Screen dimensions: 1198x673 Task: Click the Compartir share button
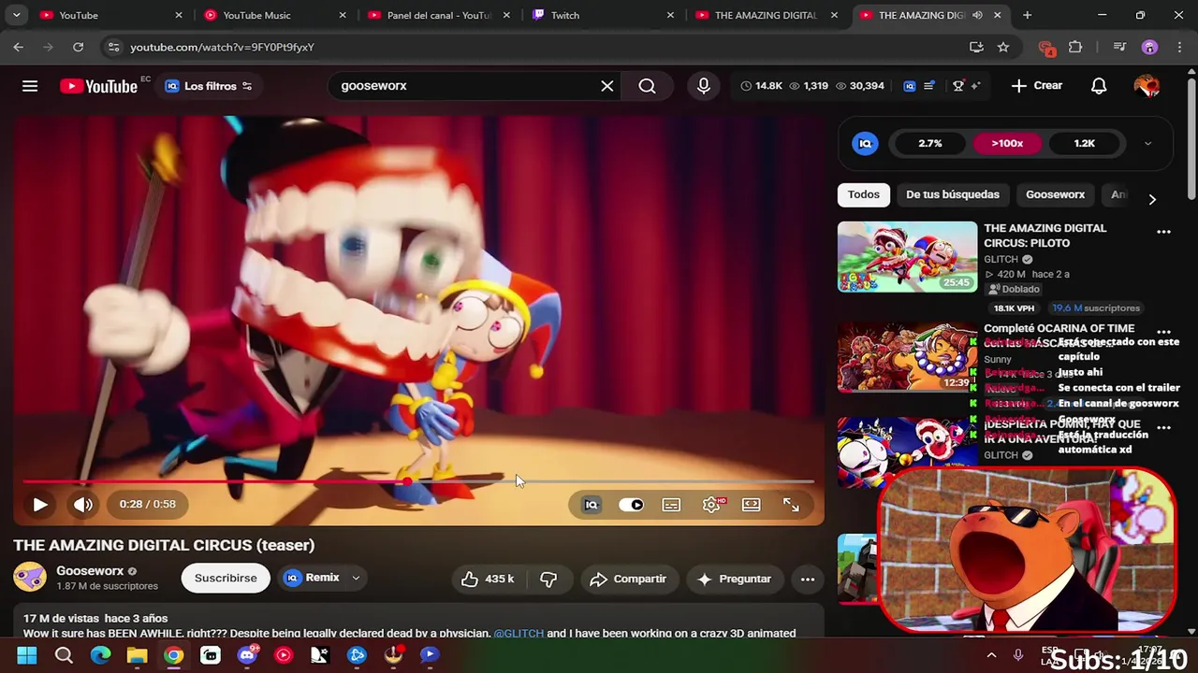coord(628,579)
